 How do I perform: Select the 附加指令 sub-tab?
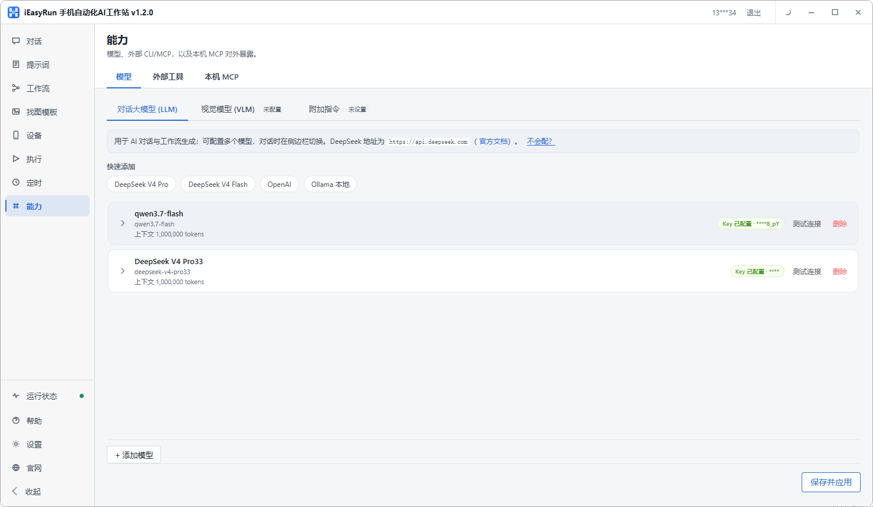(324, 110)
